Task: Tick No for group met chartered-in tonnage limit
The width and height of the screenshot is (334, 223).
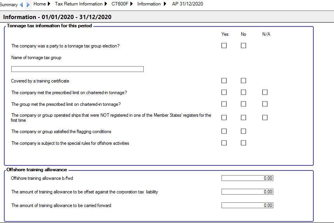Action: click(x=243, y=104)
